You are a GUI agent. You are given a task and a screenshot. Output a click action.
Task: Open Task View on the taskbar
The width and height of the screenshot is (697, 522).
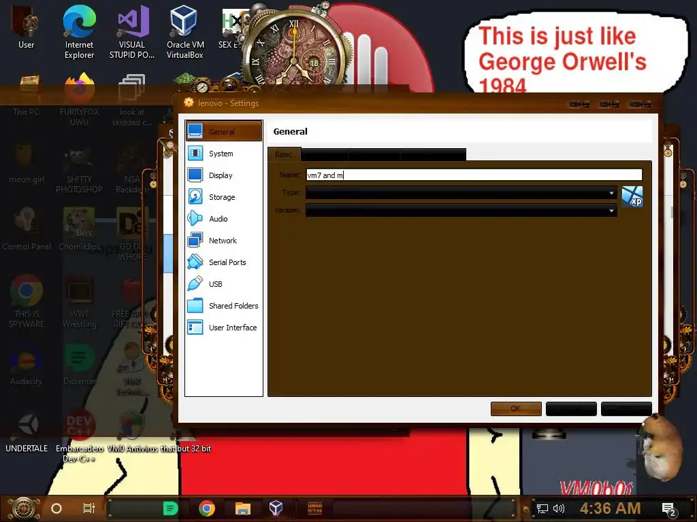pos(89,508)
